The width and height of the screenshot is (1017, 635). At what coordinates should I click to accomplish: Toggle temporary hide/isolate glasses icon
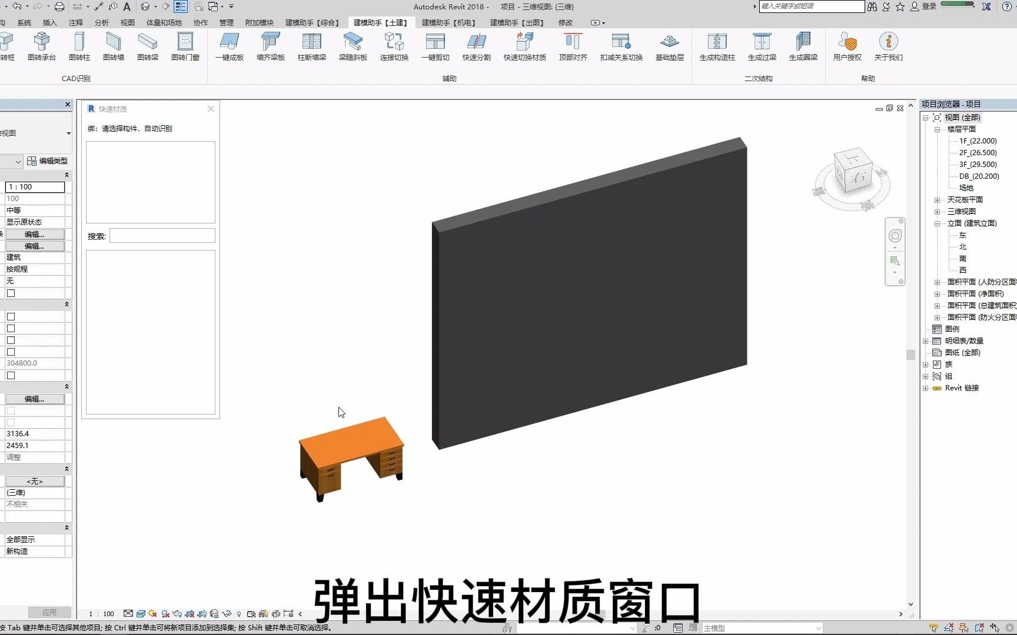227,614
